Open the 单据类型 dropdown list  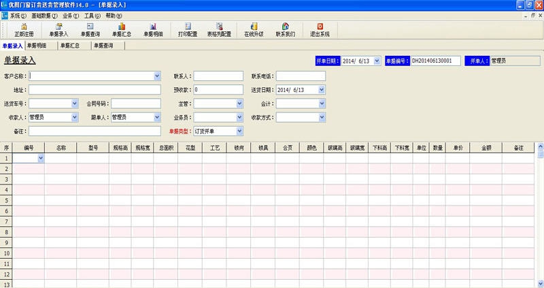point(239,130)
